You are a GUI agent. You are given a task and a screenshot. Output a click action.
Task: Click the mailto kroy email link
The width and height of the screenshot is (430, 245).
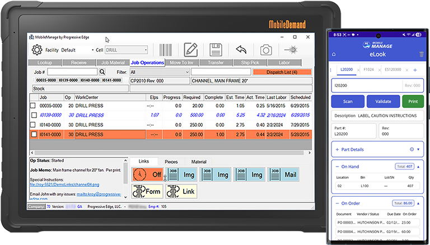click(x=99, y=194)
